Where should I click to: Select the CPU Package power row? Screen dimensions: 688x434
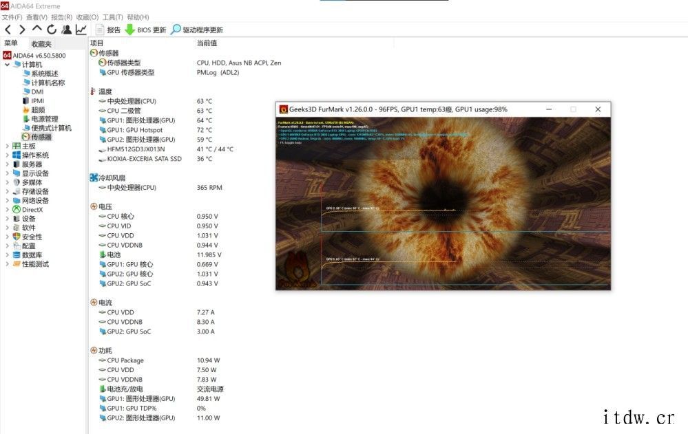[159, 360]
